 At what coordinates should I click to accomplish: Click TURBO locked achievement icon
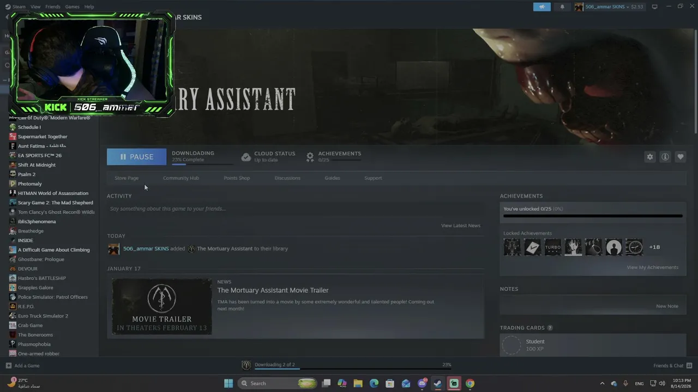[552, 247]
